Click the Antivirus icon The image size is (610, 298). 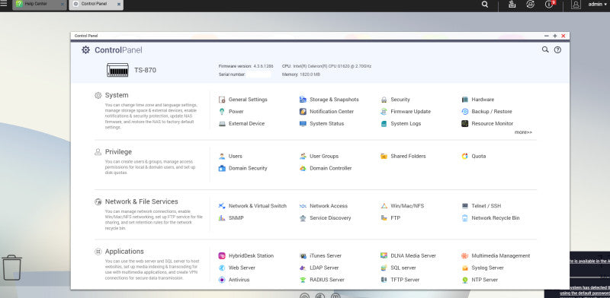[x=222, y=280]
